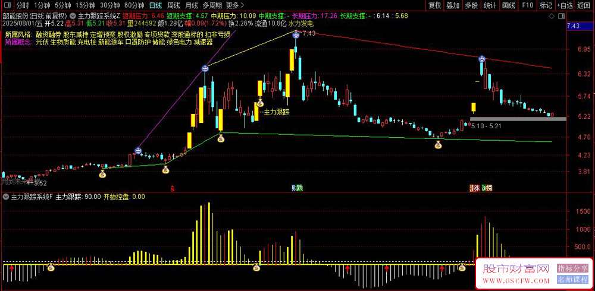Click the 融资融券 style tag

(x=49, y=34)
